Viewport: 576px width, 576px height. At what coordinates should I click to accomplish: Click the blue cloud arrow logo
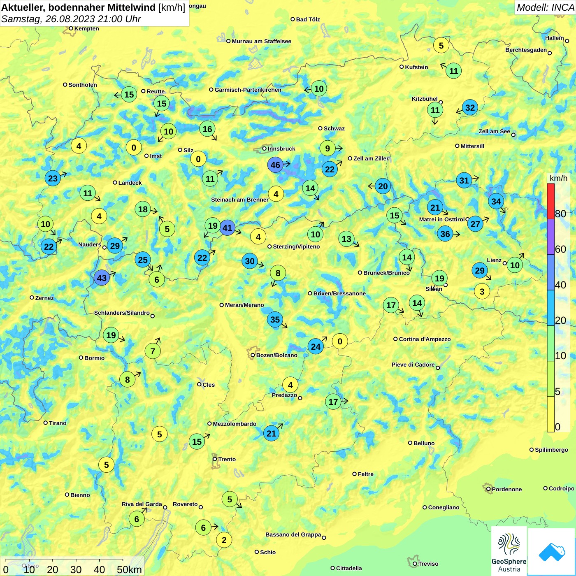[551, 552]
